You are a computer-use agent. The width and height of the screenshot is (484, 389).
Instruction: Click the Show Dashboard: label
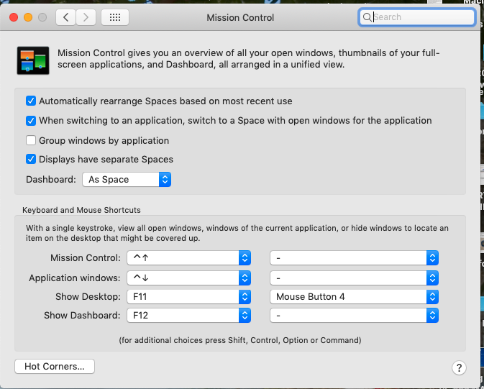[82, 316]
